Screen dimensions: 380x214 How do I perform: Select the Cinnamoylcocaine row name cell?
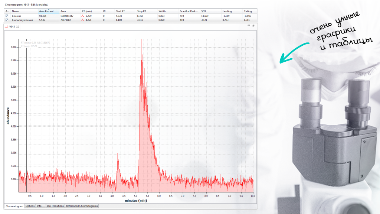pyautogui.click(x=20, y=20)
